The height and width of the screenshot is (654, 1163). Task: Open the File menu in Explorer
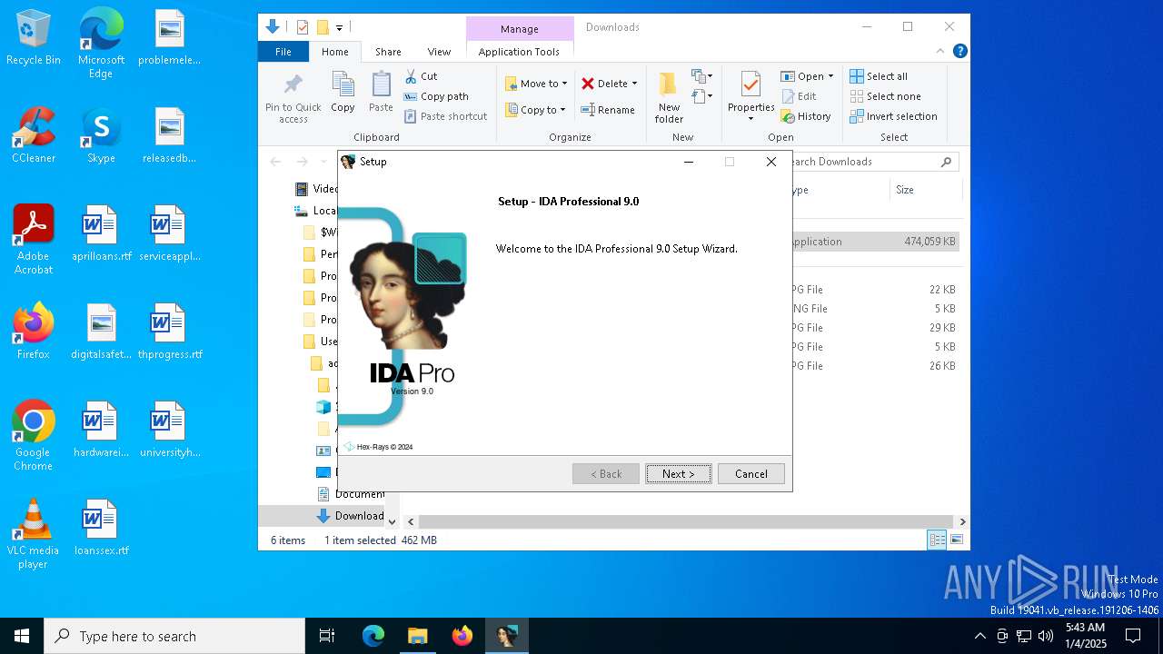click(283, 52)
